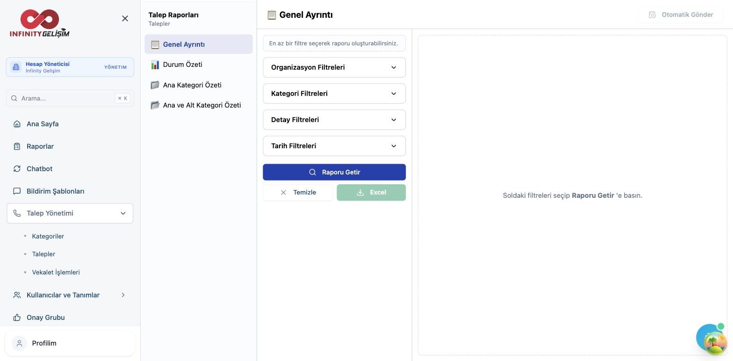733x361 pixels.
Task: Expand the Tarih Filtreleri chevron
Action: (x=394, y=146)
